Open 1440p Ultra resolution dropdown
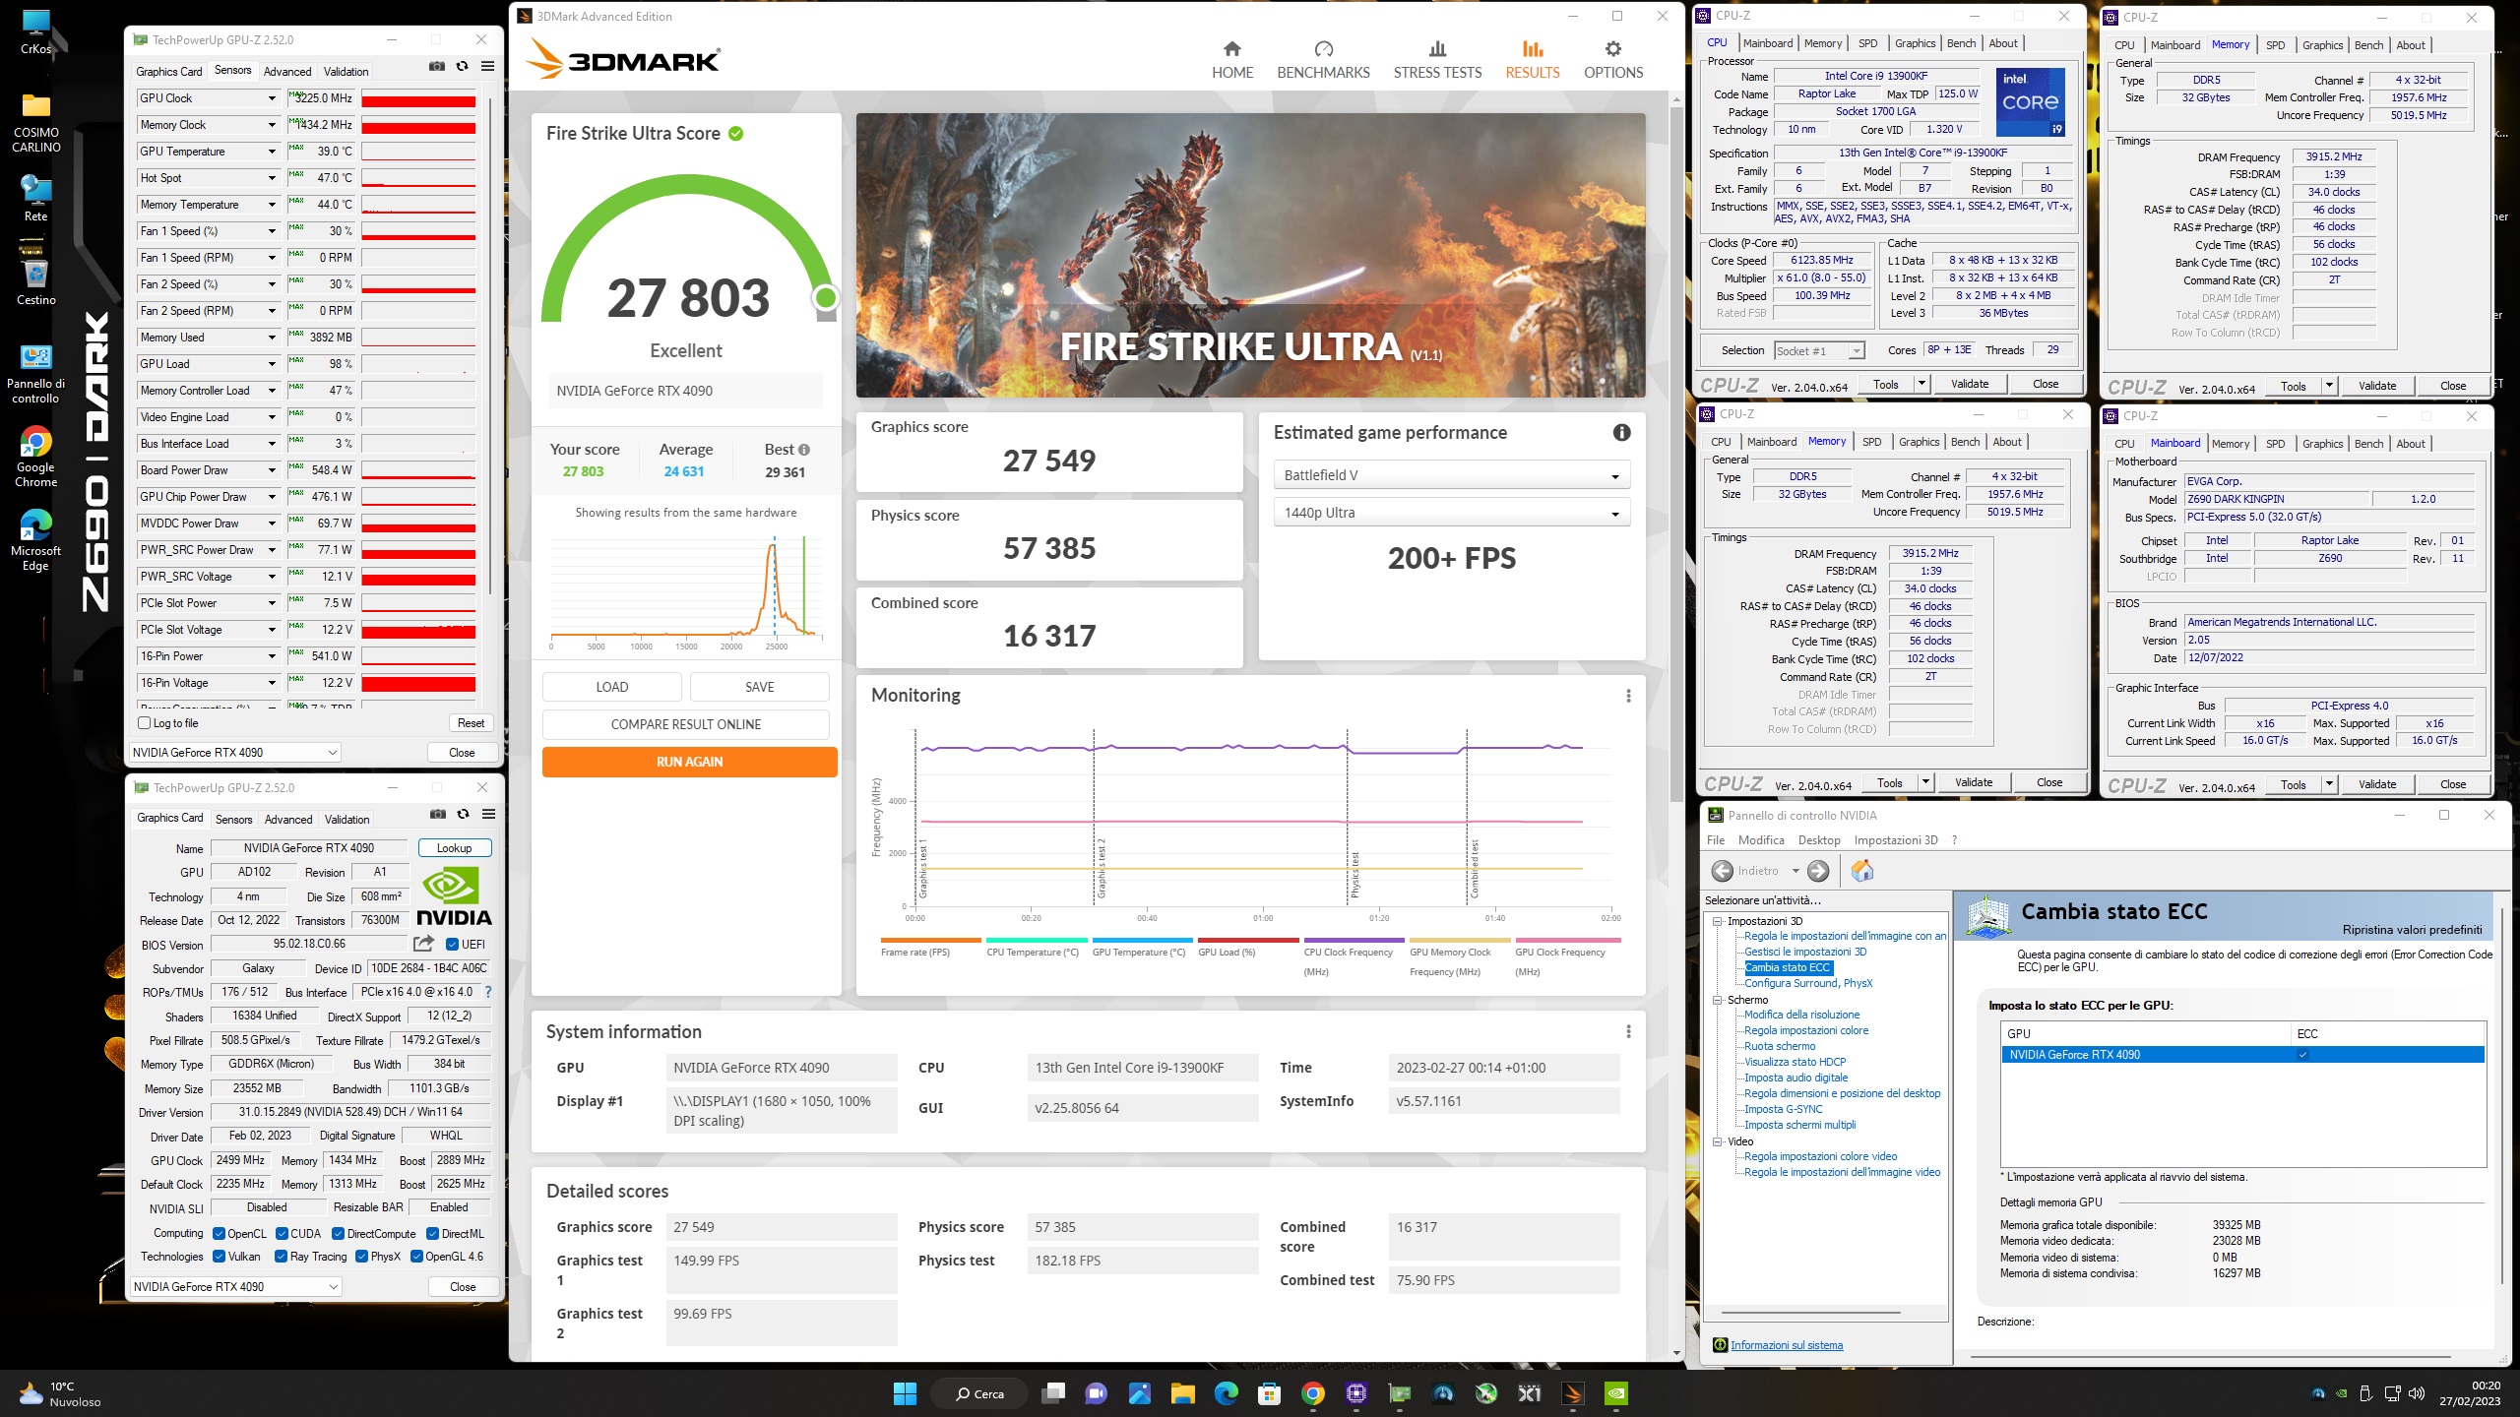This screenshot has height=1417, width=2520. click(x=1452, y=513)
